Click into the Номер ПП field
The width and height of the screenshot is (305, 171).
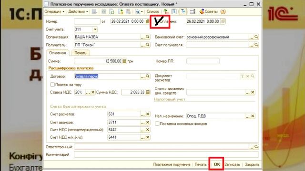coord(203,61)
